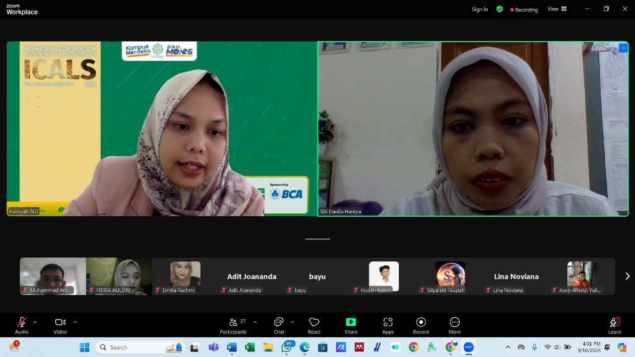Click the green encryption shield icon

pyautogui.click(x=500, y=9)
